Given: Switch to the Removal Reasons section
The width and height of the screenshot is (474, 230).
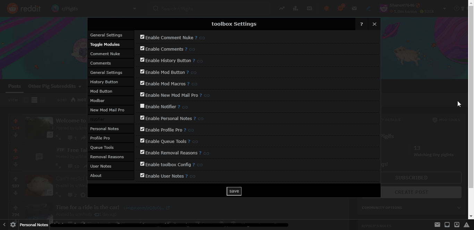Looking at the screenshot, I should click(107, 157).
